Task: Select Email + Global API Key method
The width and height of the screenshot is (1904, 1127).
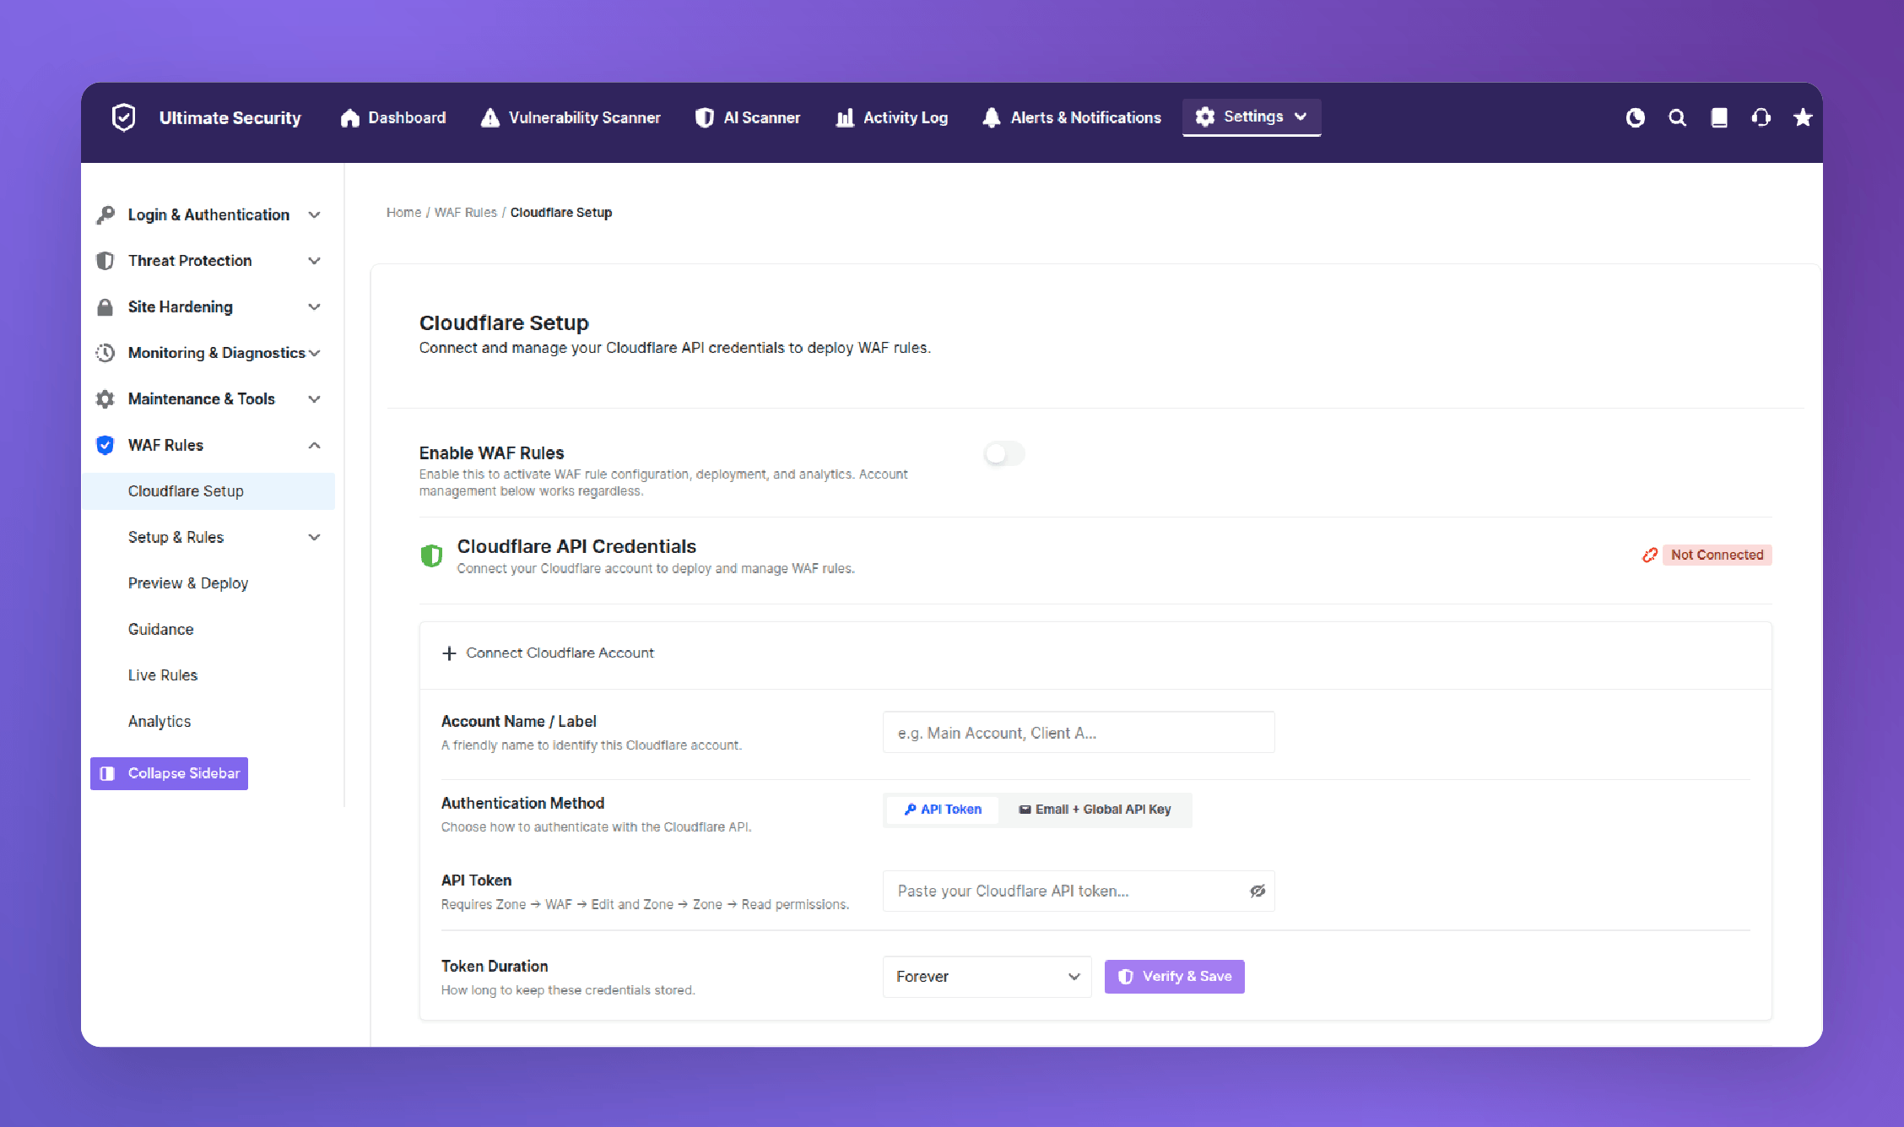Action: pos(1095,810)
